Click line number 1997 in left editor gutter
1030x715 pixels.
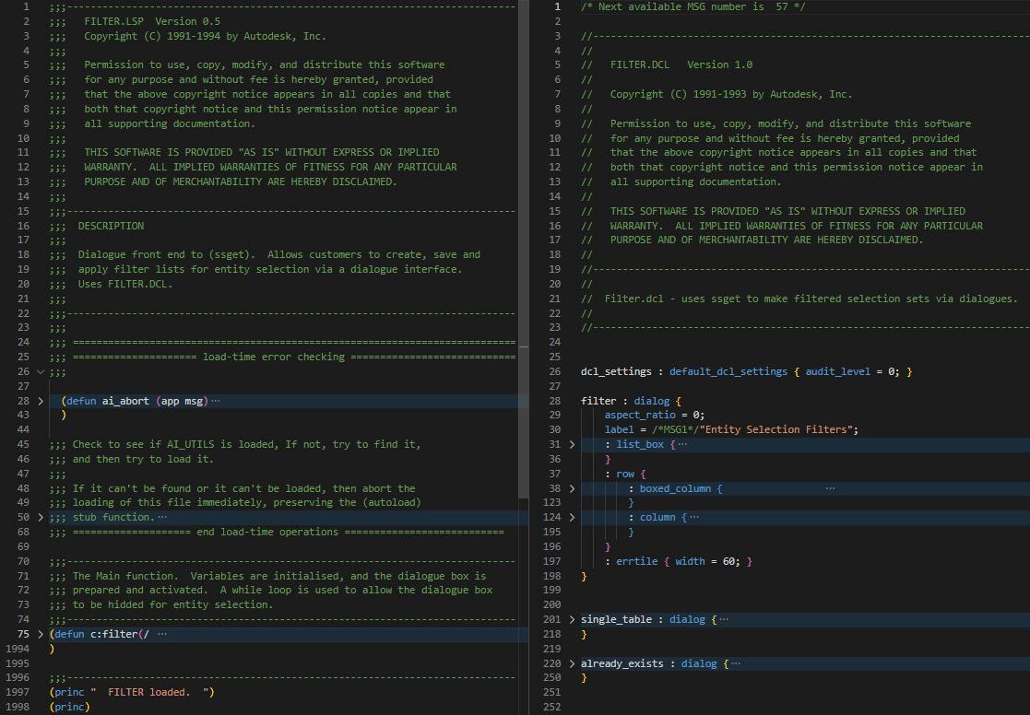18,692
